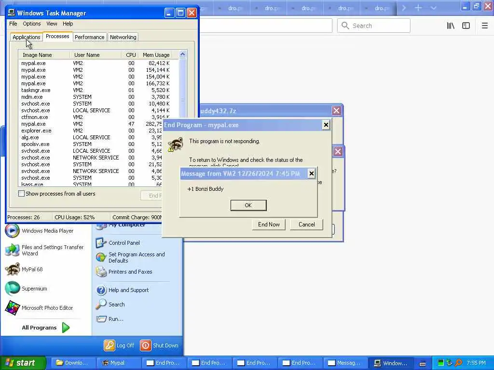
Task: Open the Run... dialog
Action: [x=110, y=319]
